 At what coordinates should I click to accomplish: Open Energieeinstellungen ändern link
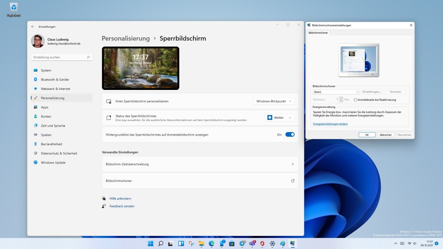[x=330, y=123]
